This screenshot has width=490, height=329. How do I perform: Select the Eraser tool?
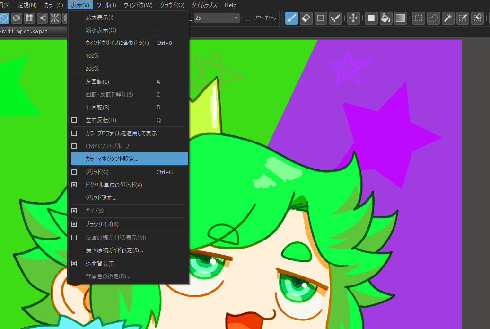point(306,18)
